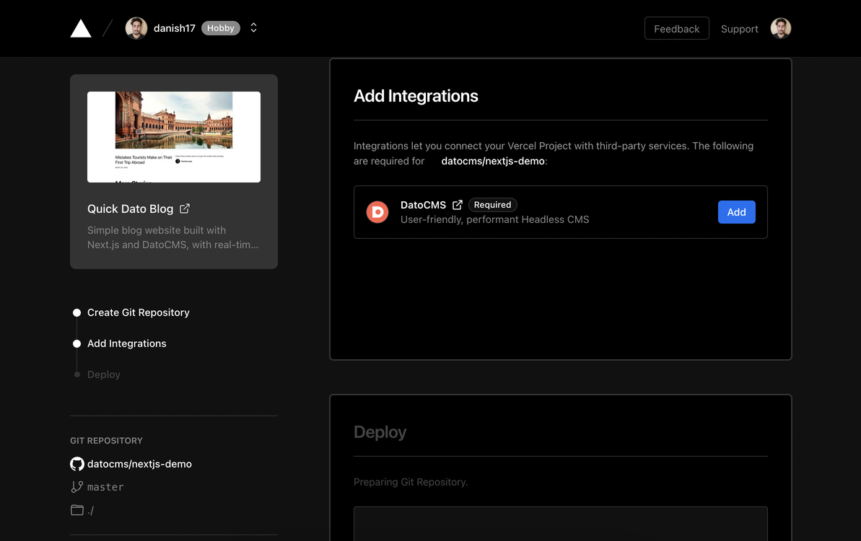Click the Required badge on DatoCMS
This screenshot has width=861, height=541.
(492, 205)
